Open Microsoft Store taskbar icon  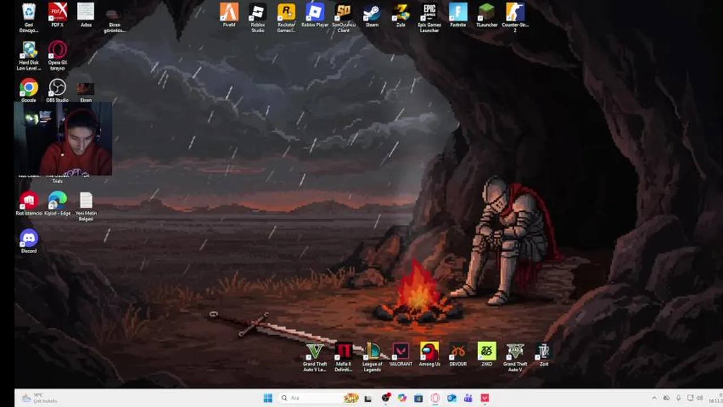(419, 398)
